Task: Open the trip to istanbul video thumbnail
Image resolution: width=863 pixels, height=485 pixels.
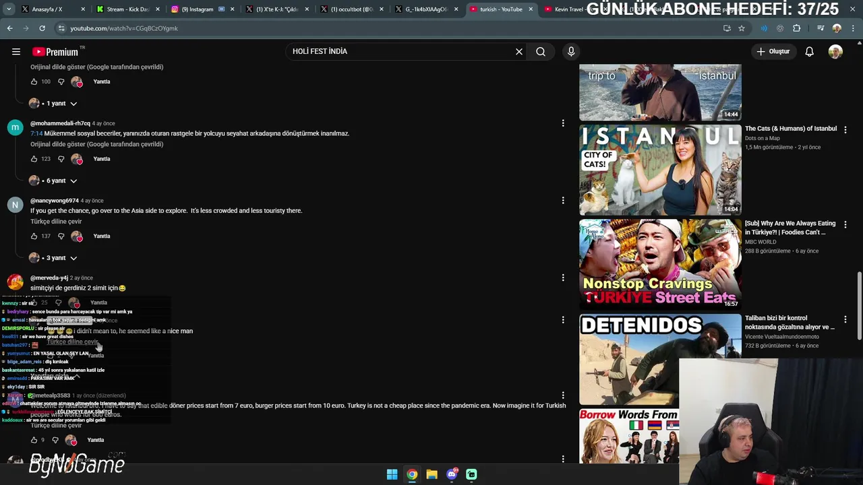Action: click(660, 92)
